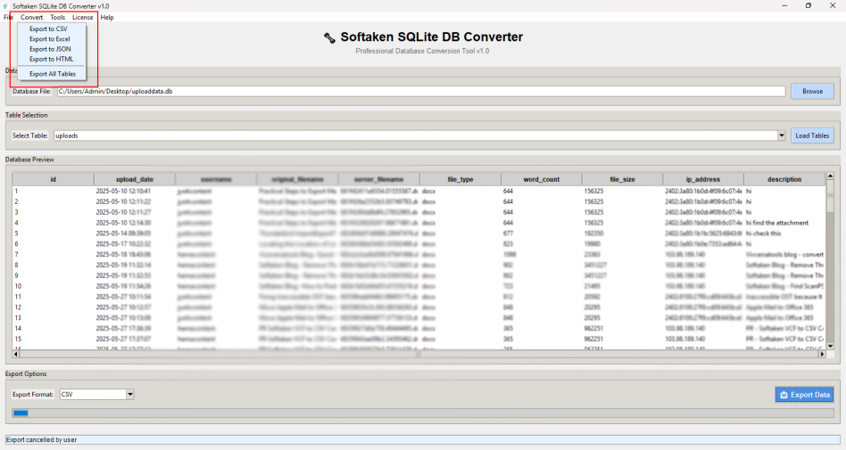The width and height of the screenshot is (846, 450).
Task: Open the Export Format dropdown
Action: point(129,394)
